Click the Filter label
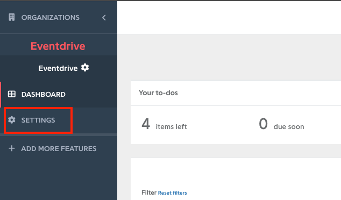The width and height of the screenshot is (341, 200). pos(149,192)
